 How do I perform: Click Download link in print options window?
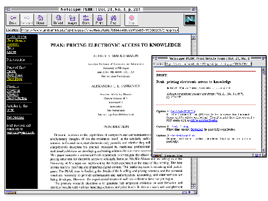(197, 130)
